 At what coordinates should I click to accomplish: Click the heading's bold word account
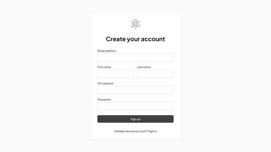(153, 39)
